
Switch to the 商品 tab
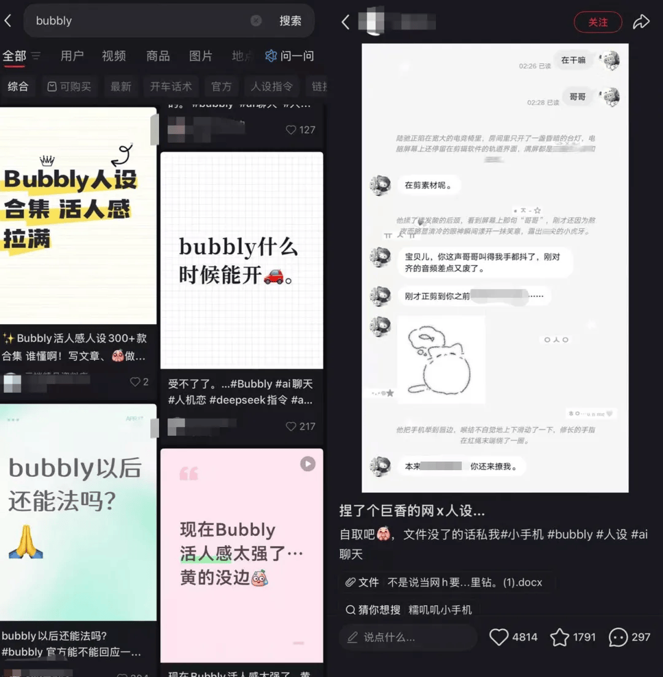[158, 56]
